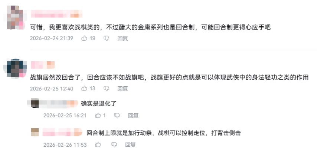Like the comment posted 2026-02-24 21:39
This screenshot has height=153, width=317.
(84, 38)
